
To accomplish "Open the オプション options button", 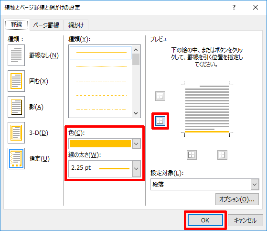I will tap(237, 199).
